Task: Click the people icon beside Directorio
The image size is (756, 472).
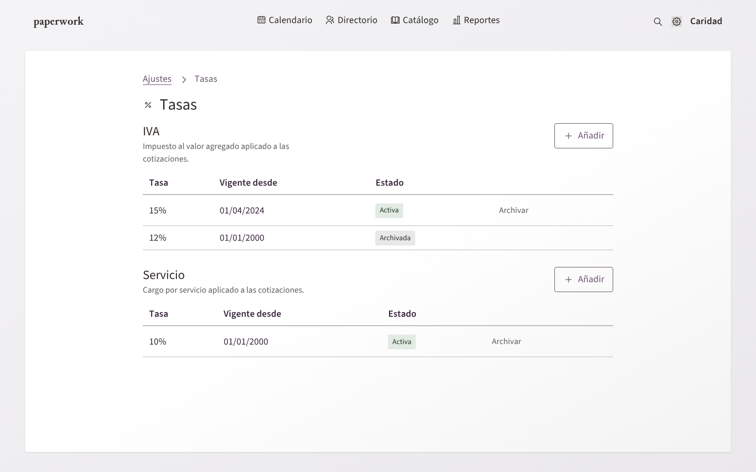Action: point(330,20)
